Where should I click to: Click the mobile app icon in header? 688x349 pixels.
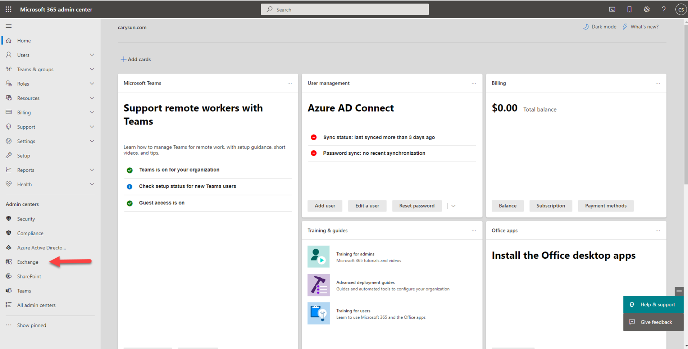(x=629, y=9)
